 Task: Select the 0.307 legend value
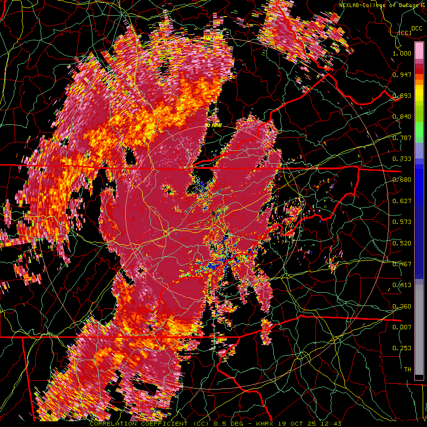[402, 327]
